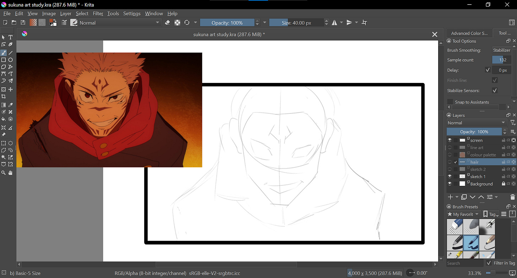Open layer properties button

click(x=490, y=197)
